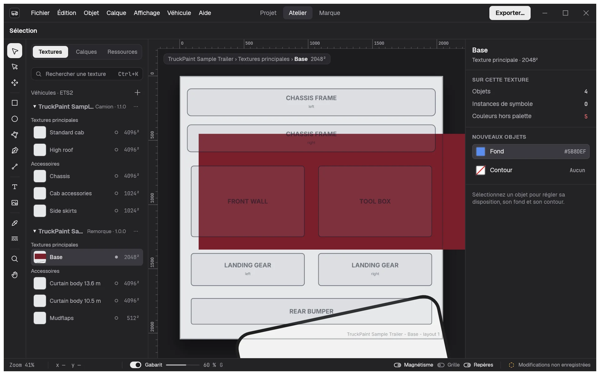Toggle the Gabarit switch
The width and height of the screenshot is (600, 375).
(x=136, y=365)
